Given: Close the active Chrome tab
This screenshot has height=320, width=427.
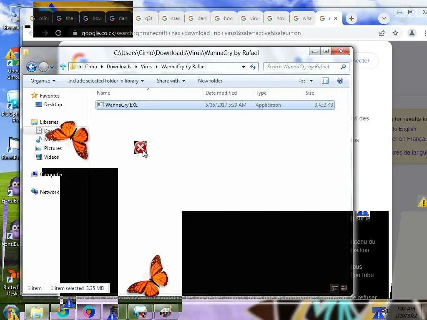Looking at the screenshot, I should point(336,18).
